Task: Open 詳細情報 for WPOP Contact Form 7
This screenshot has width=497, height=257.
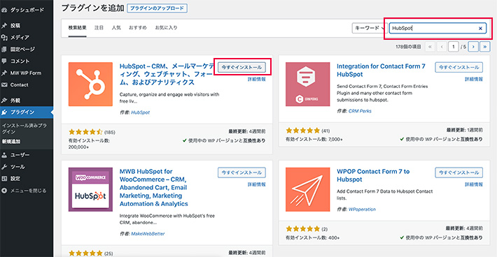Action: pos(474,184)
